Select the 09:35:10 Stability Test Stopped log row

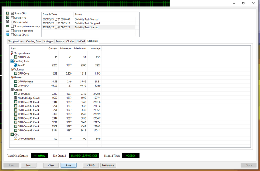(x=88, y=23)
